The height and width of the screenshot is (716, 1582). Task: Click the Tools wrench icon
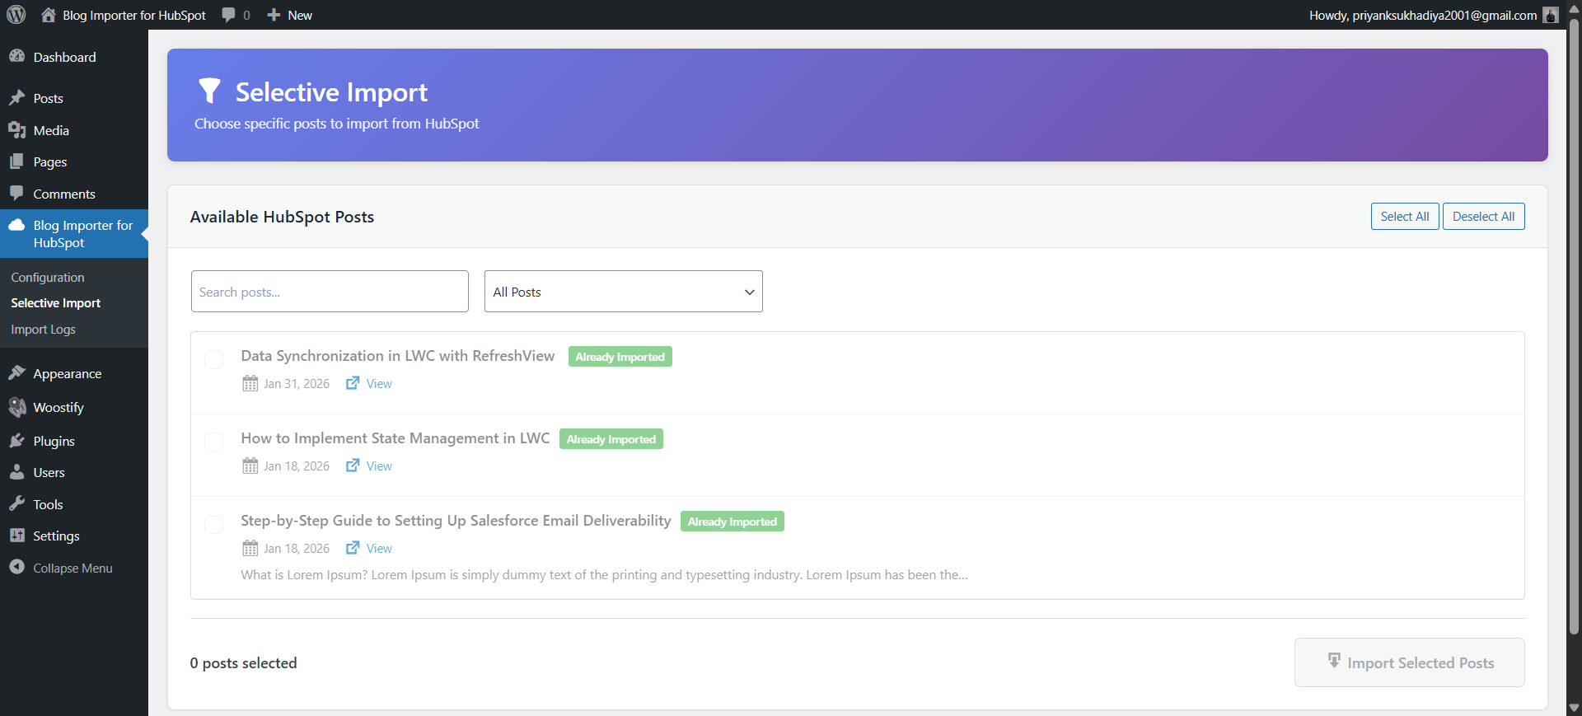click(16, 504)
